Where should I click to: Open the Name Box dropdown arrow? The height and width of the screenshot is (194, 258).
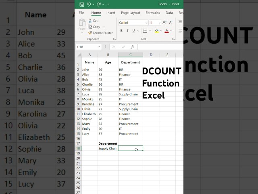coord(99,47)
